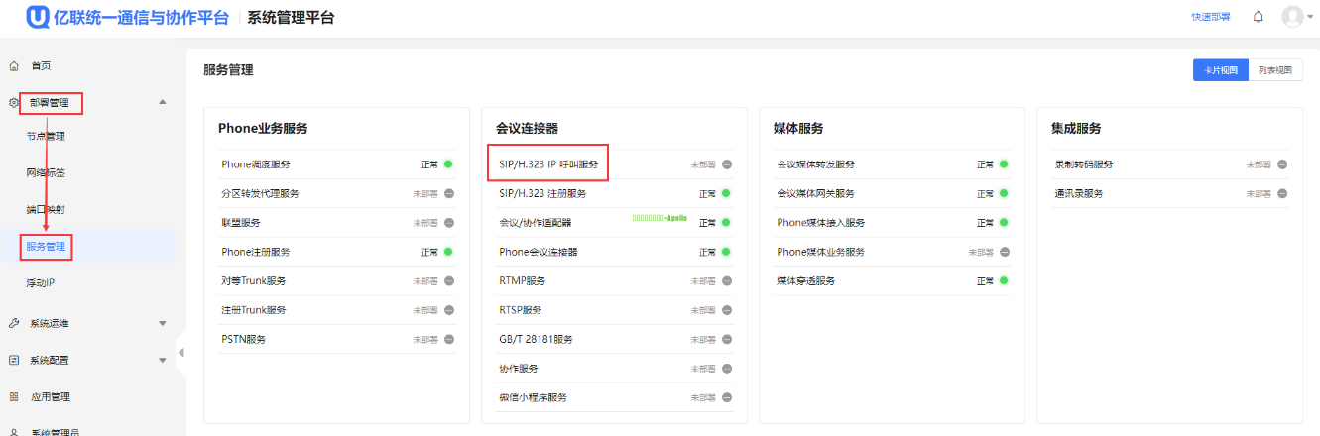This screenshot has height=436, width=1320.
Task: Collapse the 部署管理 menu arrow
Action: pyautogui.click(x=163, y=102)
